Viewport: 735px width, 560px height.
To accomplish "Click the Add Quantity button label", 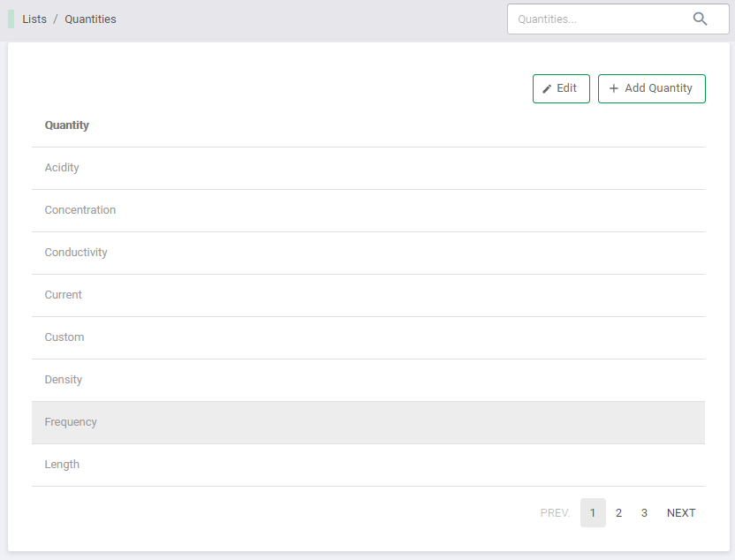I will tap(658, 88).
